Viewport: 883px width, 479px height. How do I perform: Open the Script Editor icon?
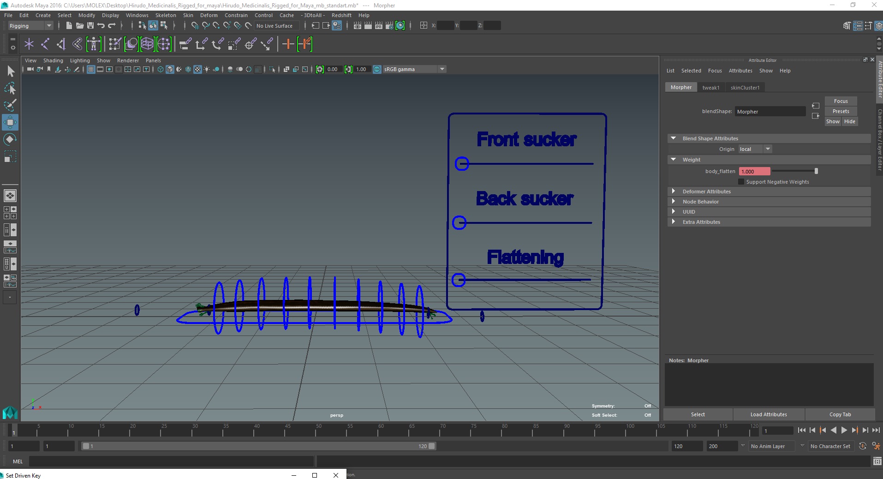[877, 461]
